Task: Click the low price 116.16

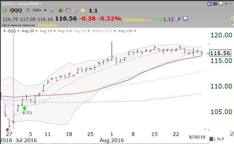Action: pyautogui.click(x=45, y=19)
